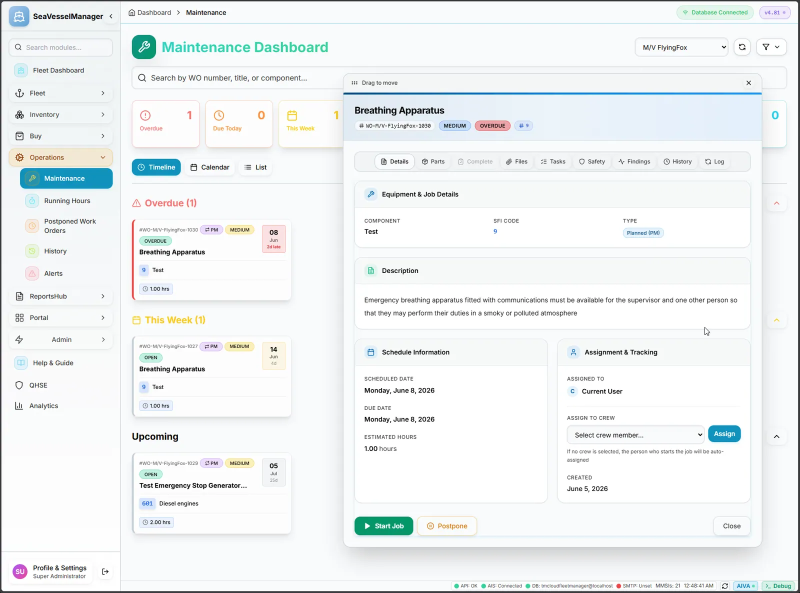Expand the Inventory menu
Viewport: 800px width, 593px height.
(x=60, y=114)
